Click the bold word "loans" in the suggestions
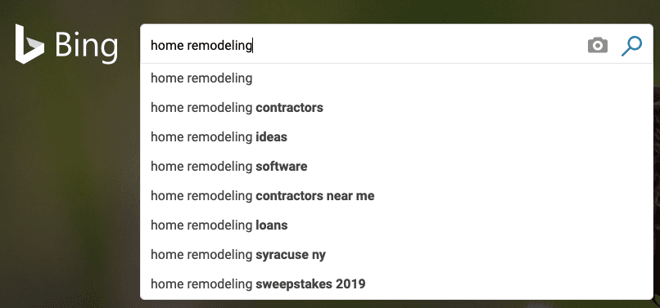Image resolution: width=660 pixels, height=308 pixels. (x=272, y=225)
